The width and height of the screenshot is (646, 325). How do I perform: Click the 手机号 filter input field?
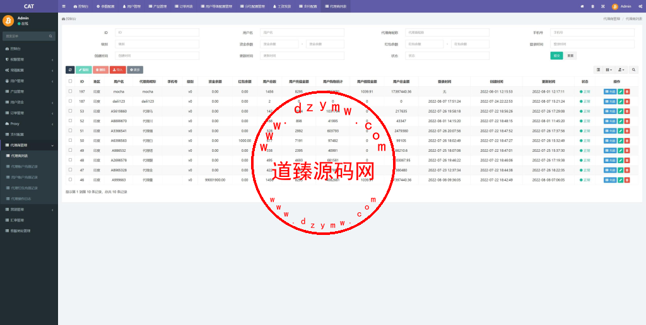(x=592, y=33)
